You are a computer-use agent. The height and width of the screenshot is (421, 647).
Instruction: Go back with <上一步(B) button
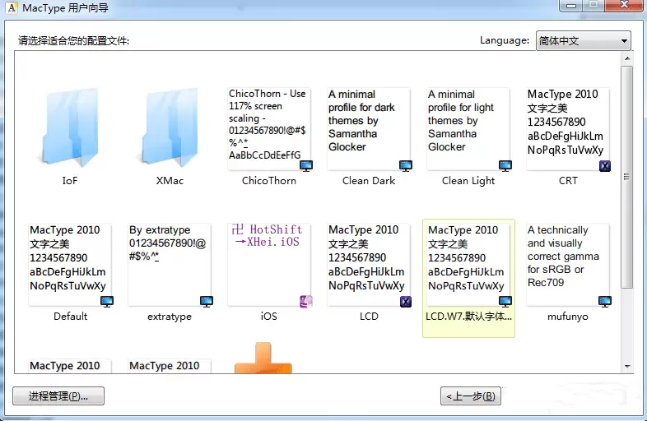(x=470, y=396)
